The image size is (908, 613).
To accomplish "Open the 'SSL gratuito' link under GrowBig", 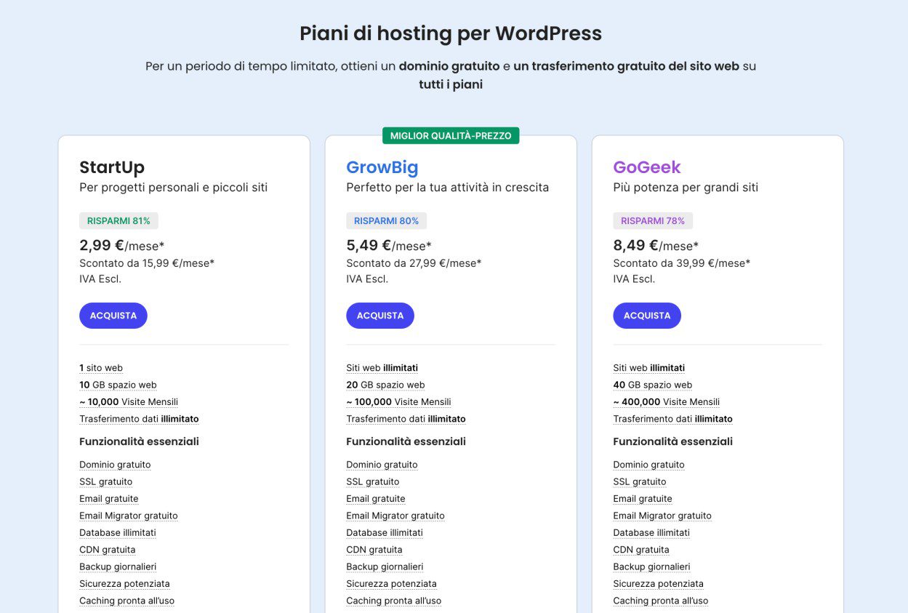I will pos(371,481).
